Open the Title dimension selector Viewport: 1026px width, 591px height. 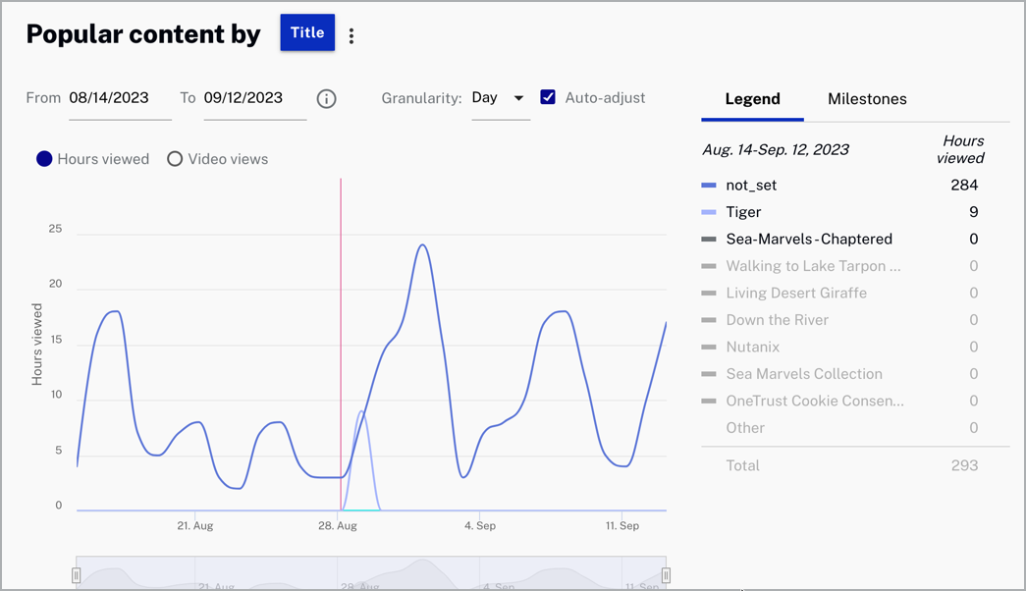point(307,32)
